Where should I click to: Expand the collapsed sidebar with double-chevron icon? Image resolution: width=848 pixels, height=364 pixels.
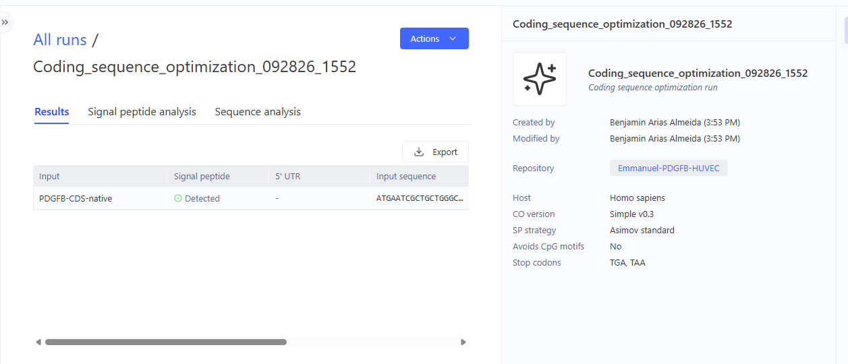5,22
